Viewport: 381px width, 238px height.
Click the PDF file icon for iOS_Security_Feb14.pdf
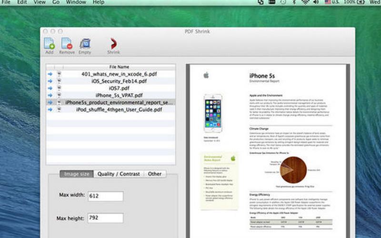coord(59,81)
